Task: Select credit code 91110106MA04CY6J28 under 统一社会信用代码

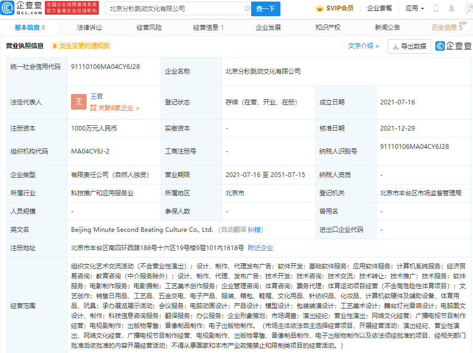Action: pos(105,67)
